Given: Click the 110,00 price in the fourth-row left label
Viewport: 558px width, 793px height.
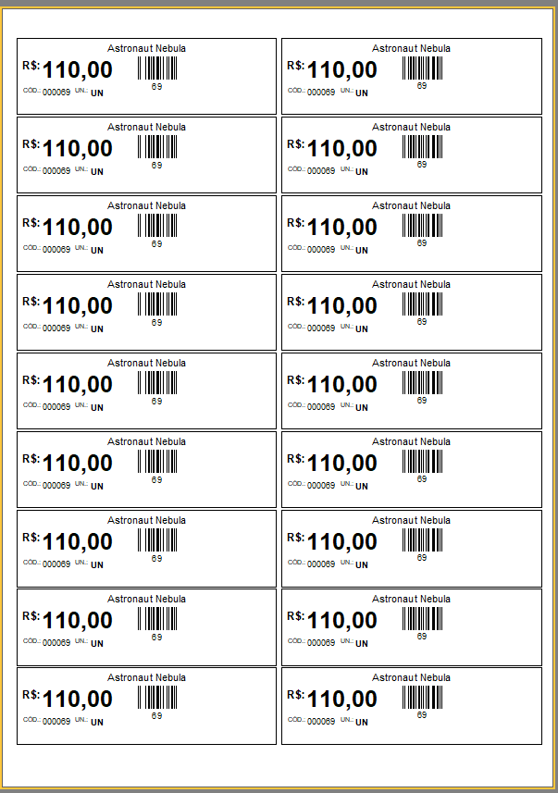Looking at the screenshot, I should pos(78,305).
